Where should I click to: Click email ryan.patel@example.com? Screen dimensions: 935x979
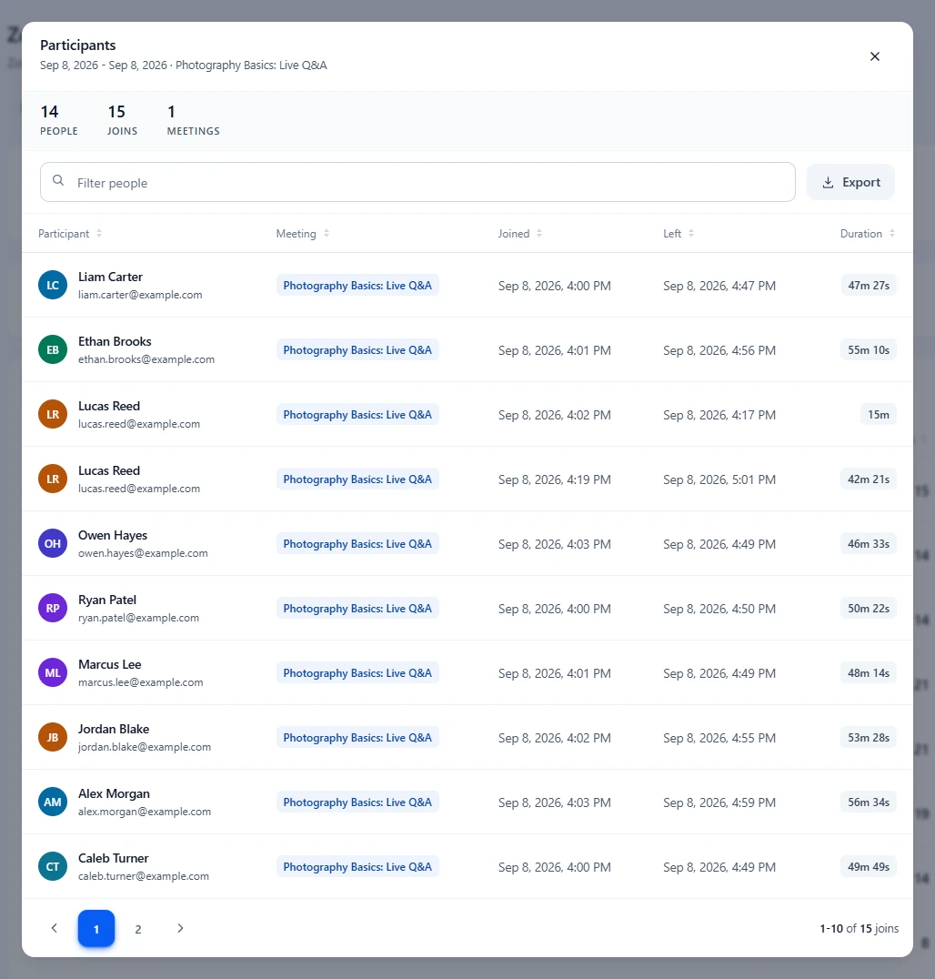[138, 618]
